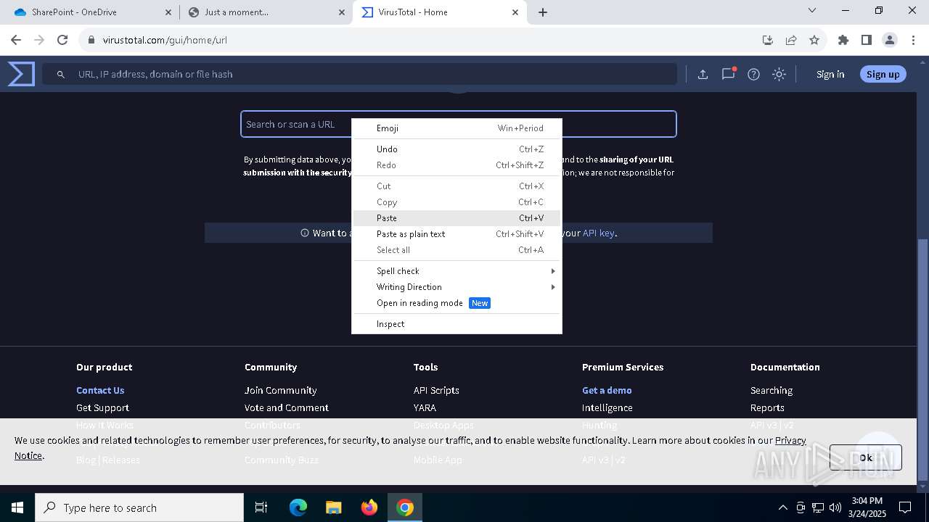Click the Sign in link
The width and height of the screenshot is (929, 522).
(x=830, y=74)
